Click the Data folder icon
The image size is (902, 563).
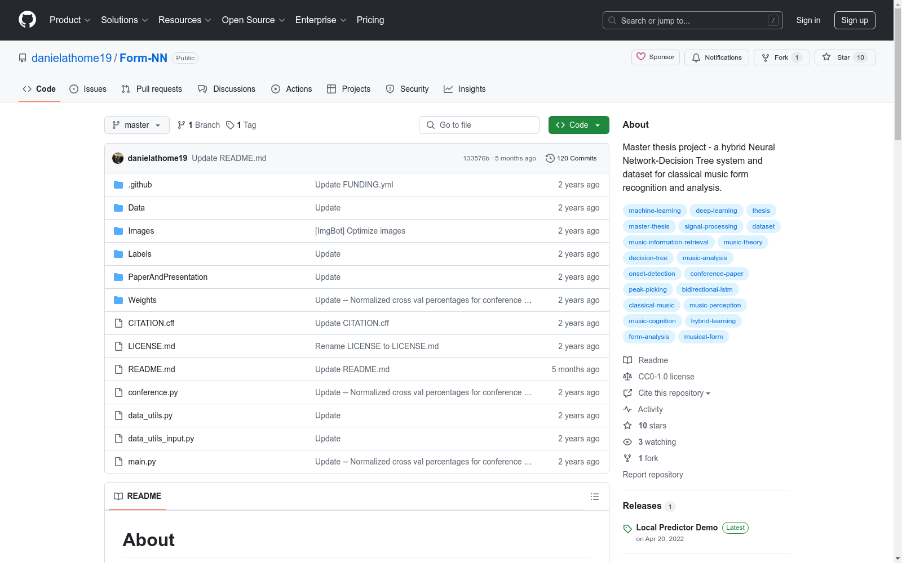[x=118, y=208]
